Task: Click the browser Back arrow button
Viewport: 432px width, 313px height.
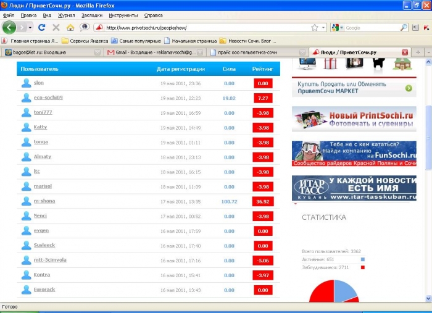Action: click(x=10, y=28)
